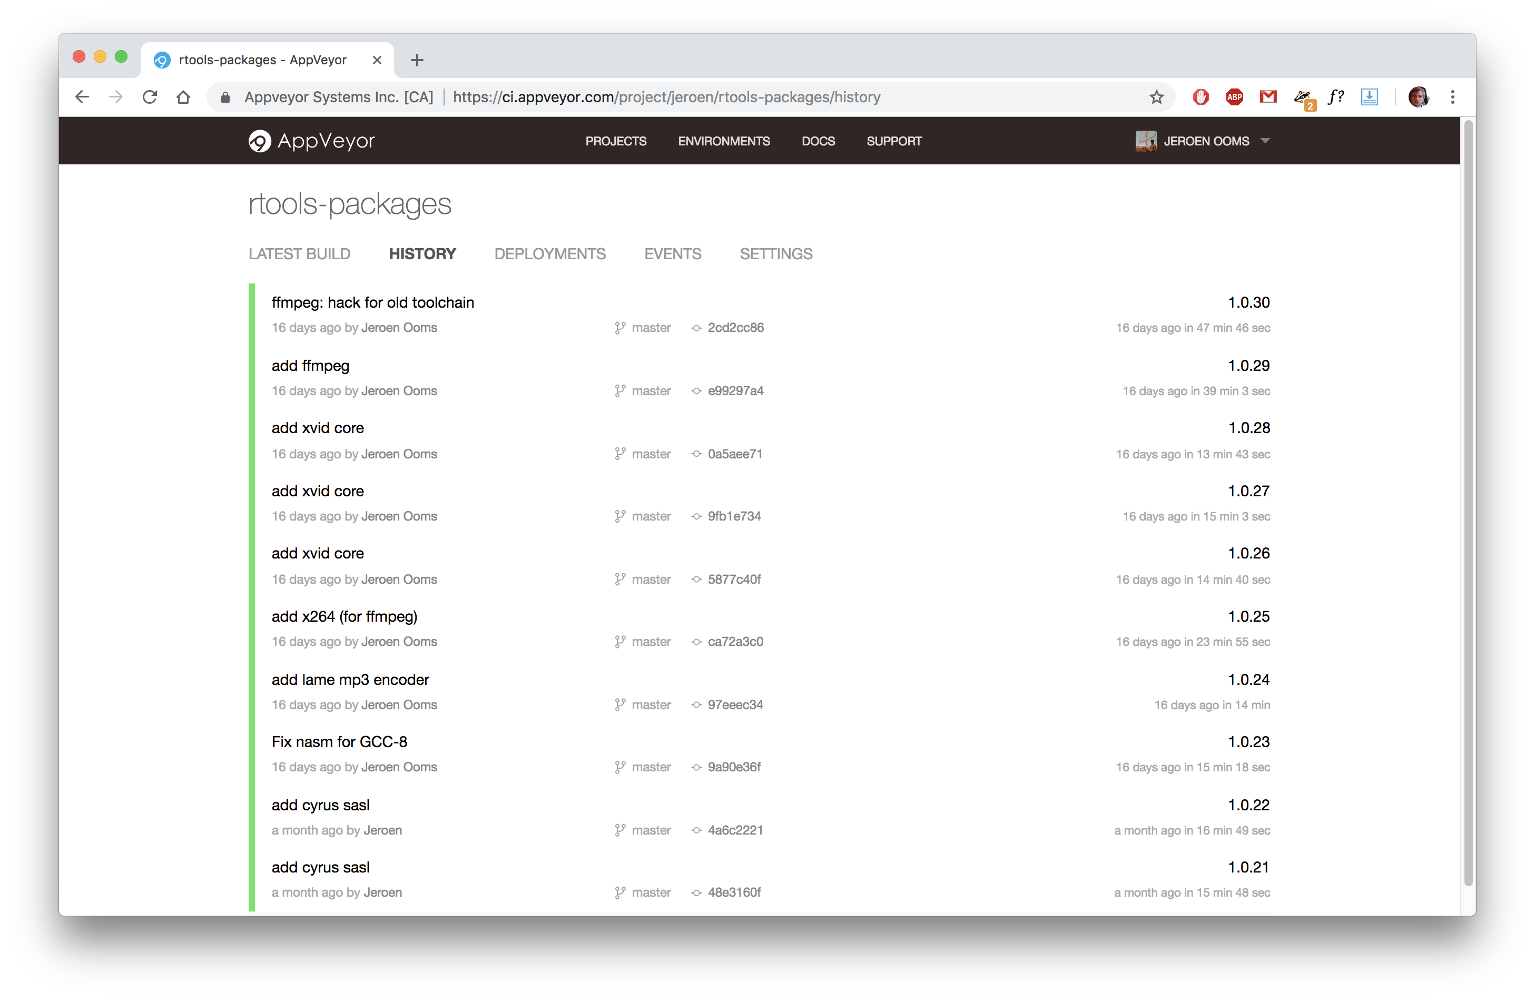Screen dimensions: 1535x1000
Task: Click the AppVeyor logo icon
Action: 260,141
